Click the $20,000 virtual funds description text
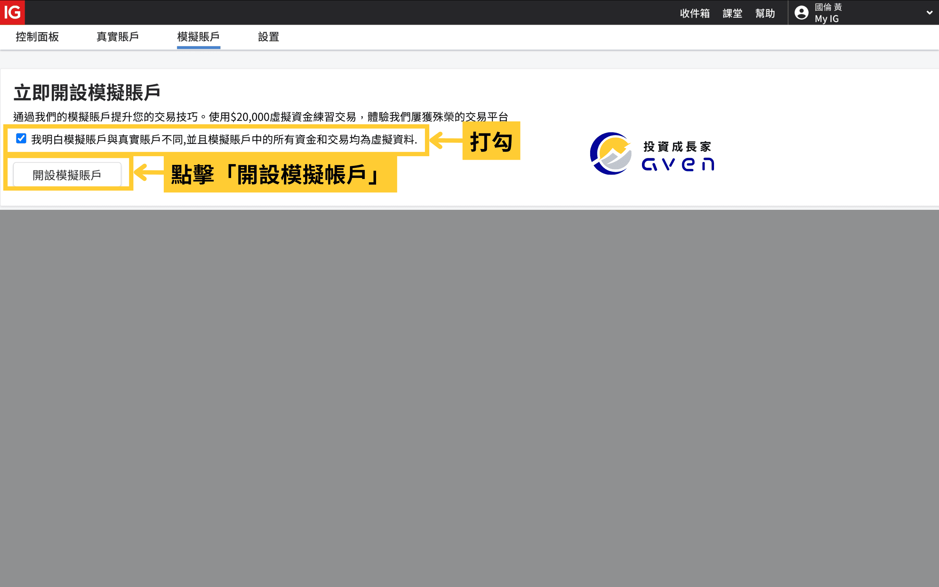The height and width of the screenshot is (587, 939). [x=261, y=117]
